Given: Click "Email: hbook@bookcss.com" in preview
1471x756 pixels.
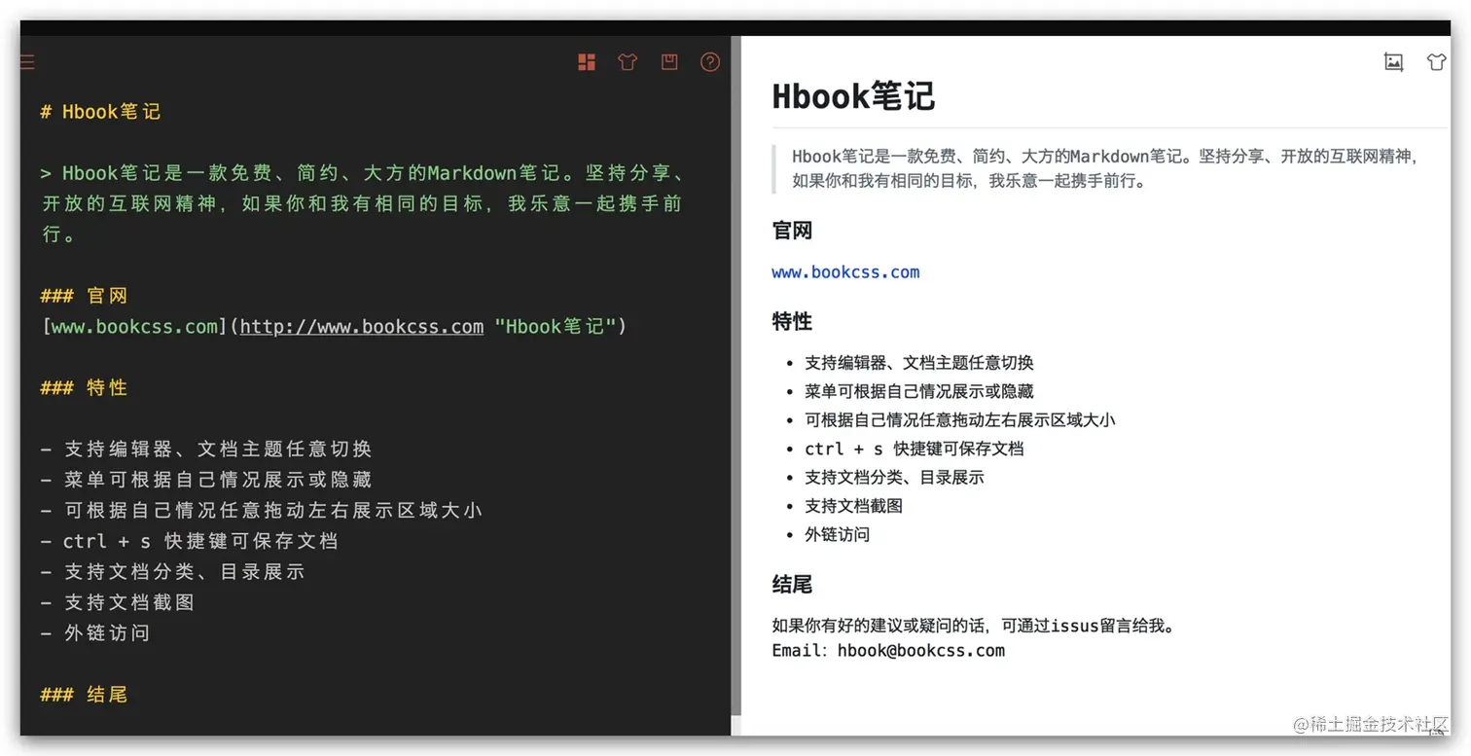Looking at the screenshot, I should point(888,651).
